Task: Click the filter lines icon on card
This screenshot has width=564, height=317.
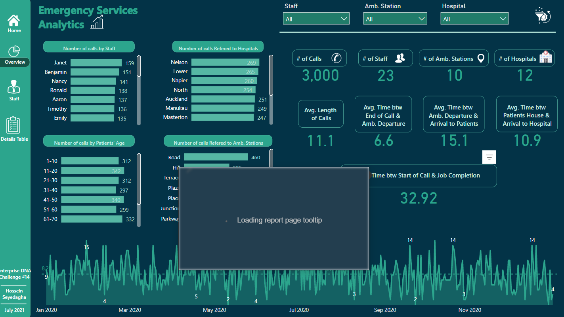Action: 489,157
